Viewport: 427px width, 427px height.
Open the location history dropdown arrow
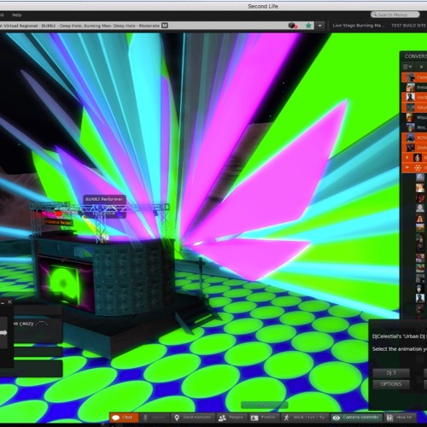[x=320, y=26]
